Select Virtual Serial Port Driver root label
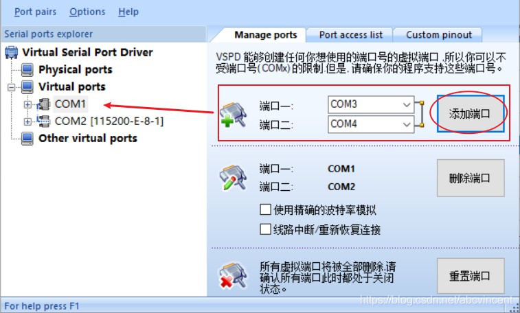 coord(87,52)
